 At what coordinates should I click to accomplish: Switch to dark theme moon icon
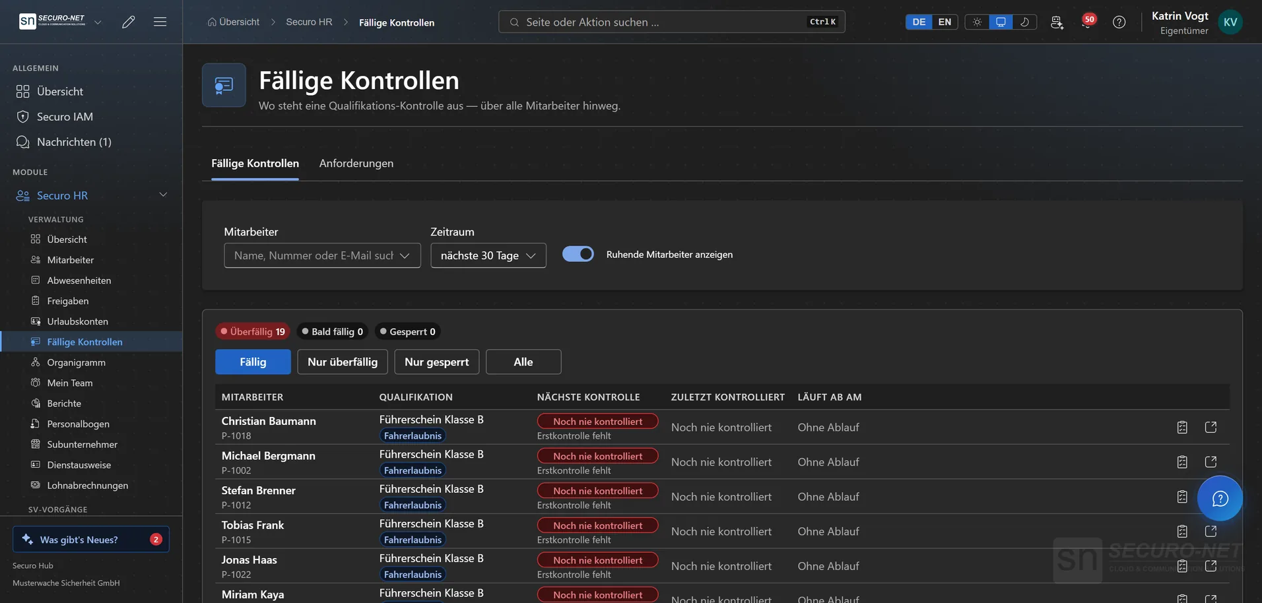pos(1024,22)
